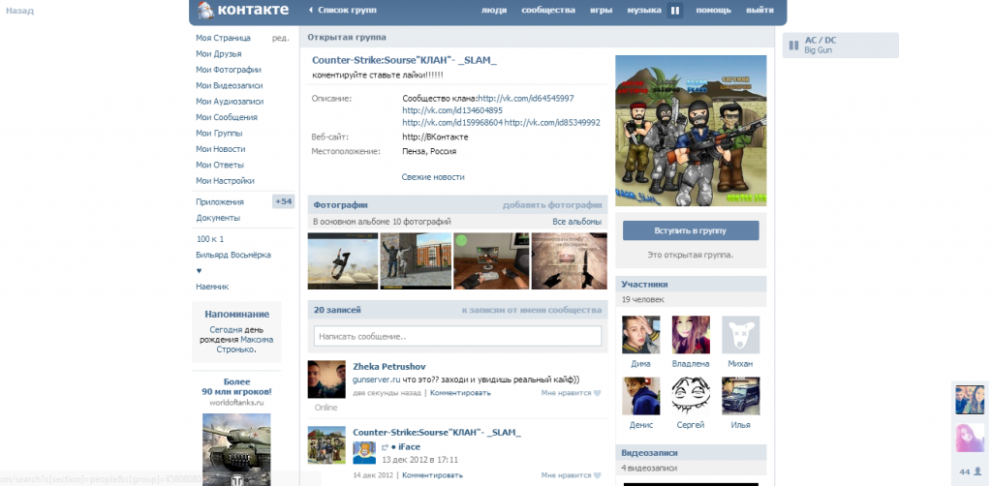Open сообщества in the top navigation
992x486 pixels.
(547, 10)
